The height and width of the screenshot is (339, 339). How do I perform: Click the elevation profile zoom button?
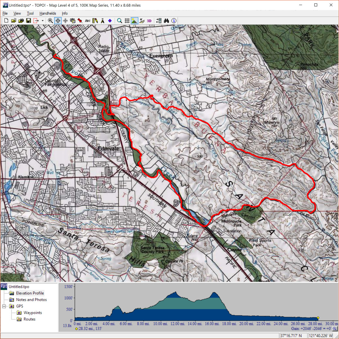tap(335, 329)
